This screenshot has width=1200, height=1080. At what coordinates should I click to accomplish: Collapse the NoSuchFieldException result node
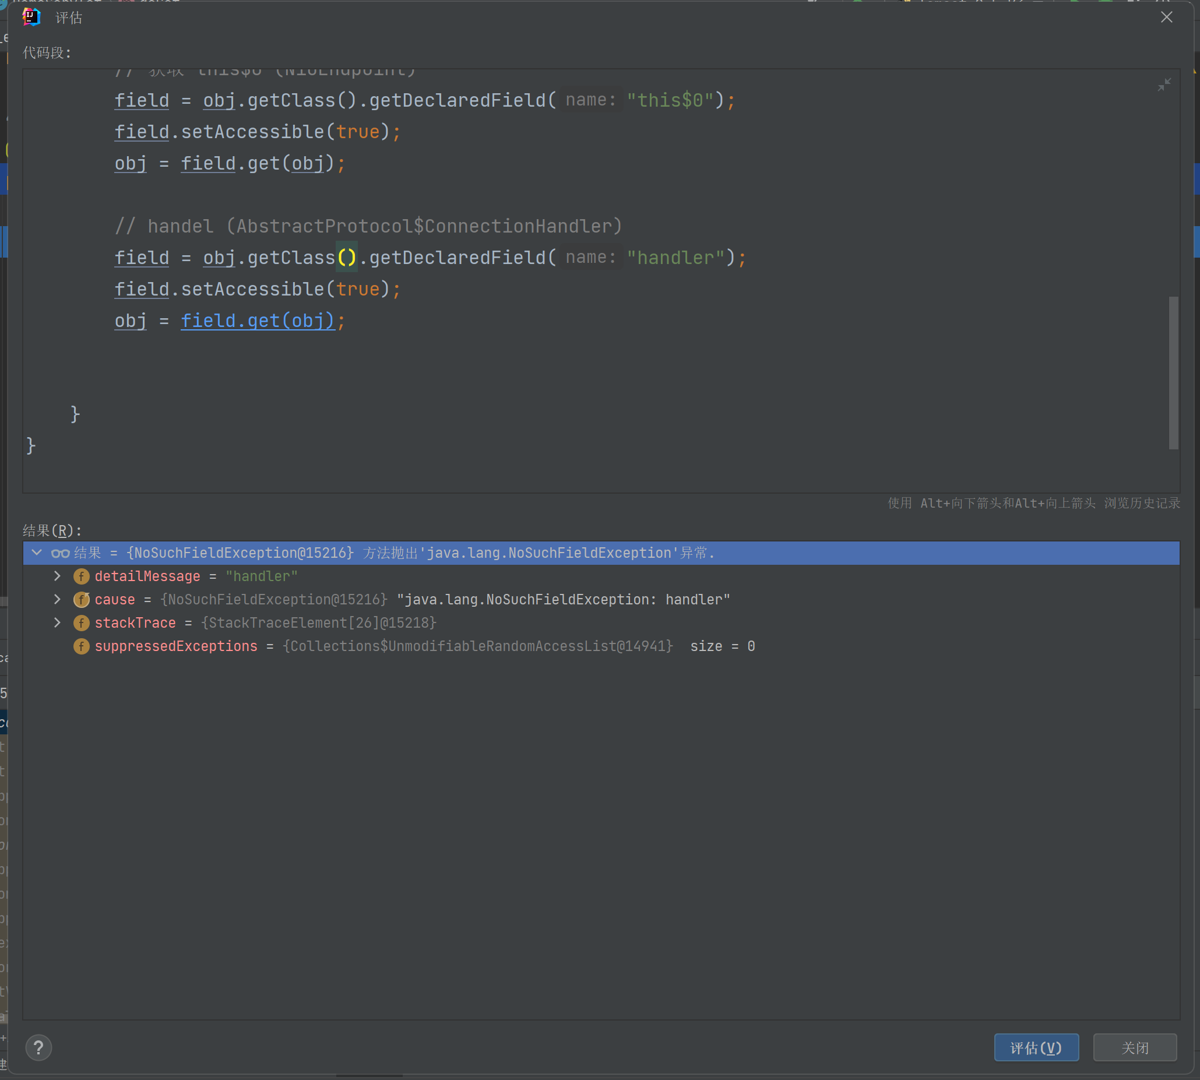[x=37, y=553]
